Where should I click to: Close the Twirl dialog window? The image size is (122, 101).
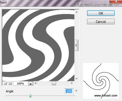[x=116, y=1]
